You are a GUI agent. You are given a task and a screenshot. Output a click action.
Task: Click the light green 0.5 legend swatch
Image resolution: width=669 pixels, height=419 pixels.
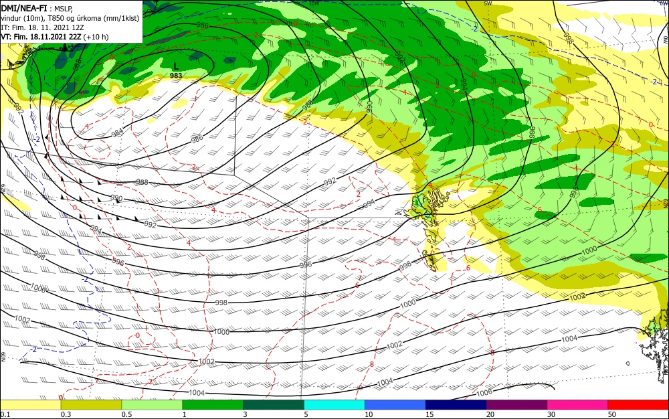(152, 405)
